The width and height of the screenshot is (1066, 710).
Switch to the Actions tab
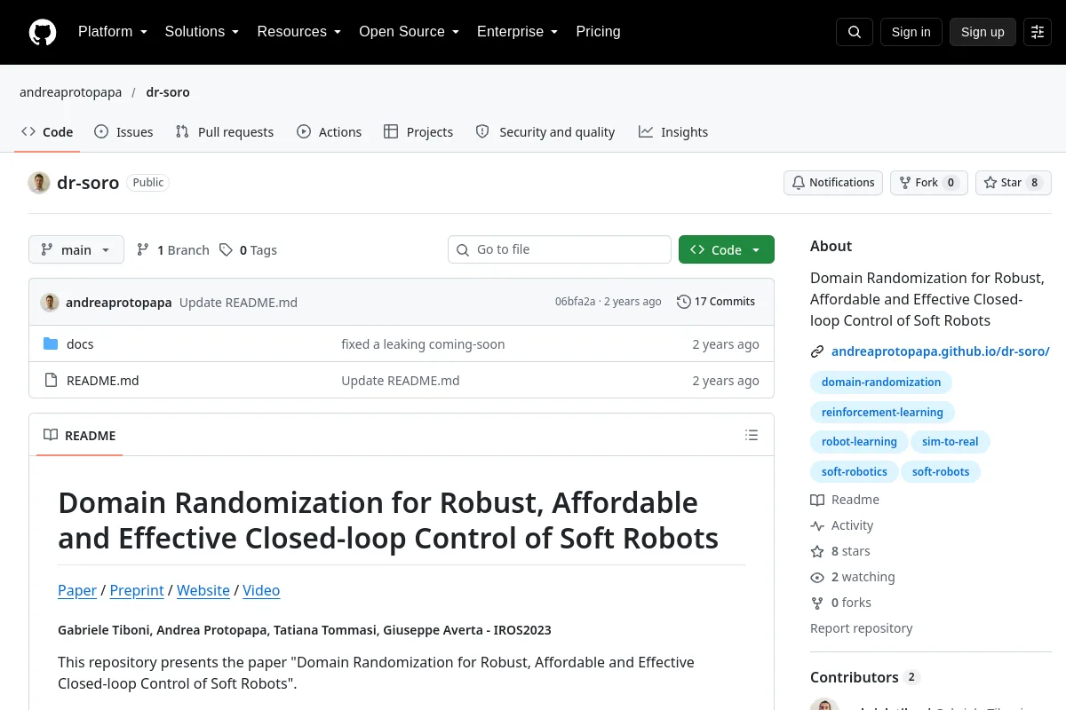point(329,132)
